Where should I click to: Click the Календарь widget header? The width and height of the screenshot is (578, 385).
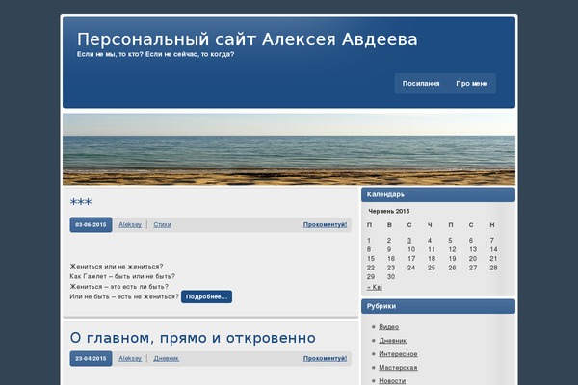click(x=438, y=194)
